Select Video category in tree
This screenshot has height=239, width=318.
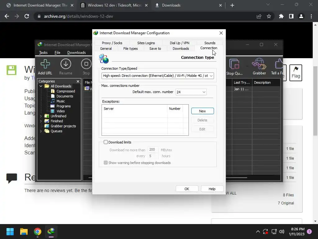click(x=61, y=111)
